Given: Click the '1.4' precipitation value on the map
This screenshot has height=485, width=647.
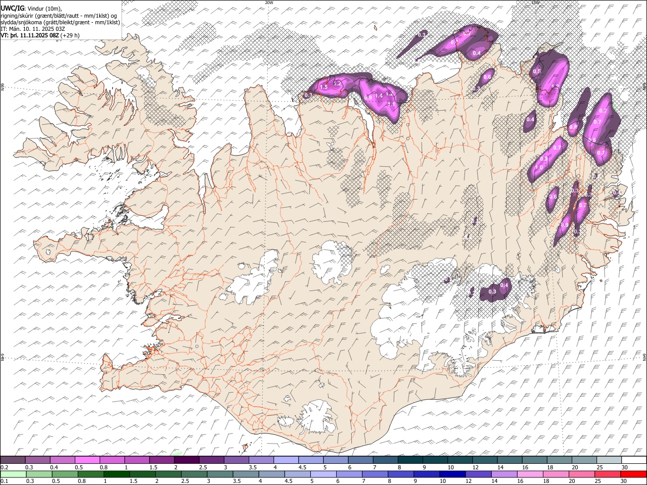Looking at the screenshot, I should [x=379, y=95].
